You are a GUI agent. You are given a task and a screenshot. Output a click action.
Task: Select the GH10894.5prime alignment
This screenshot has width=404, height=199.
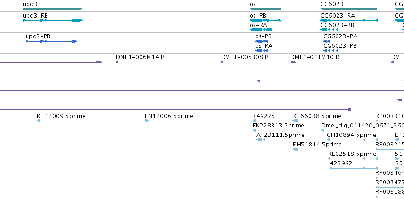coord(352,140)
